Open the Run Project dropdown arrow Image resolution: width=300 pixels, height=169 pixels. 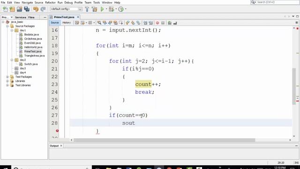(x=106, y=9)
